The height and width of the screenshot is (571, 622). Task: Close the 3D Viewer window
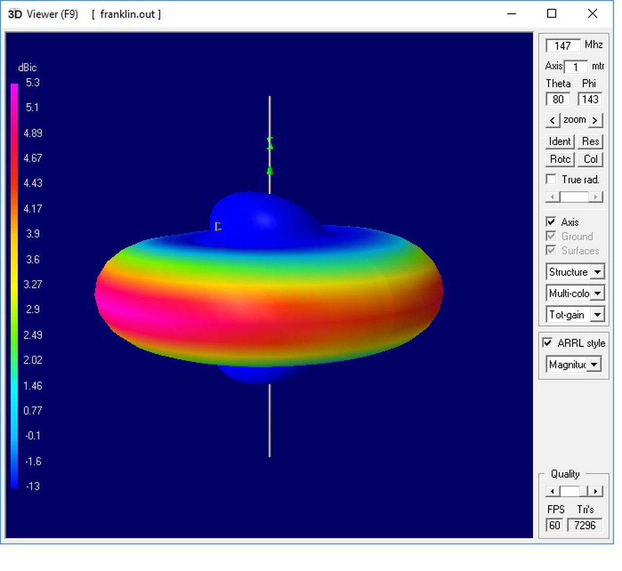(592, 14)
